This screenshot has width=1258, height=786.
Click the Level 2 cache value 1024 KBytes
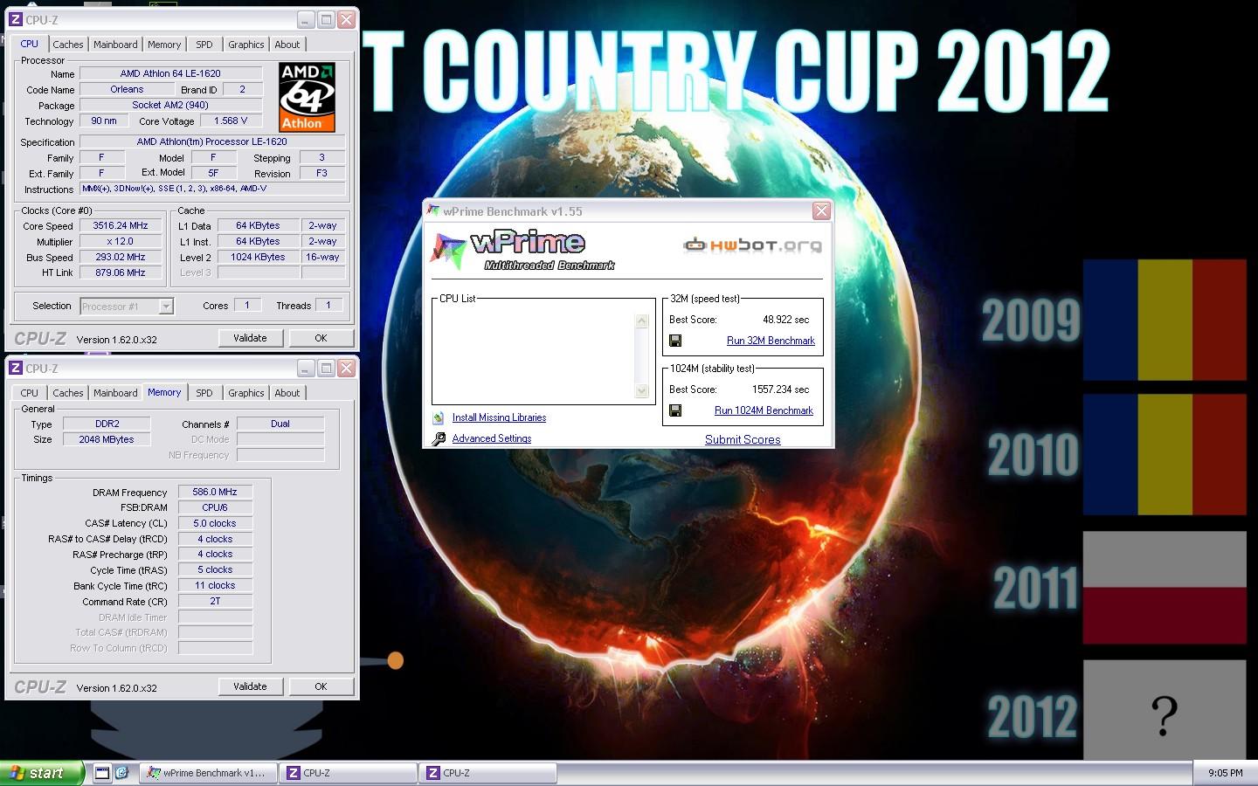258,257
